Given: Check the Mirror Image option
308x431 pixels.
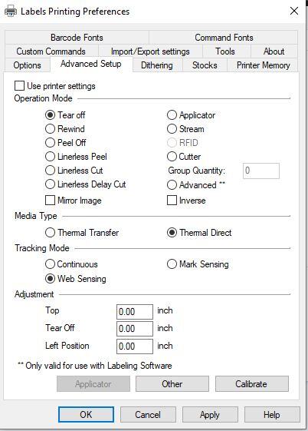Looking at the screenshot, I should click(x=50, y=200).
